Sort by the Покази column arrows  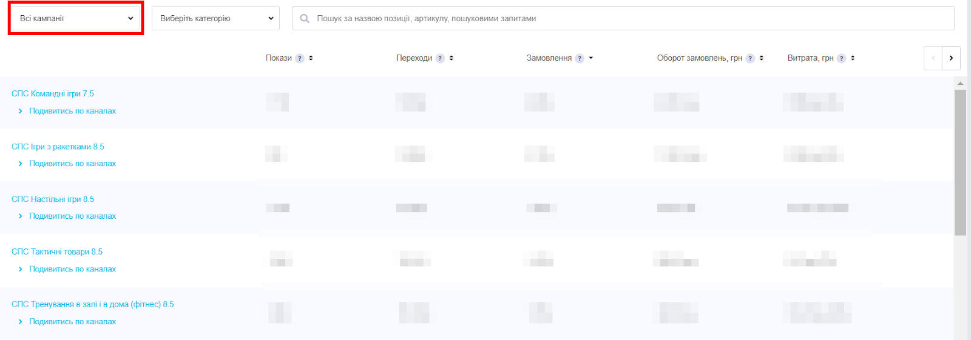point(311,58)
